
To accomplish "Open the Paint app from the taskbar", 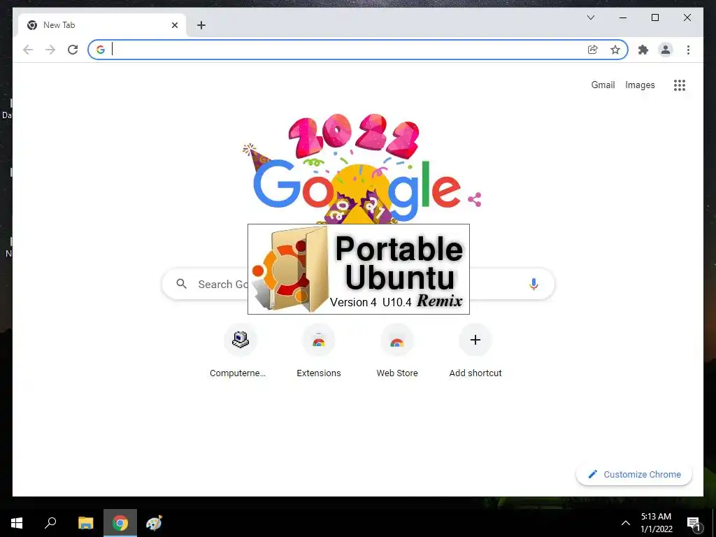I will click(155, 523).
